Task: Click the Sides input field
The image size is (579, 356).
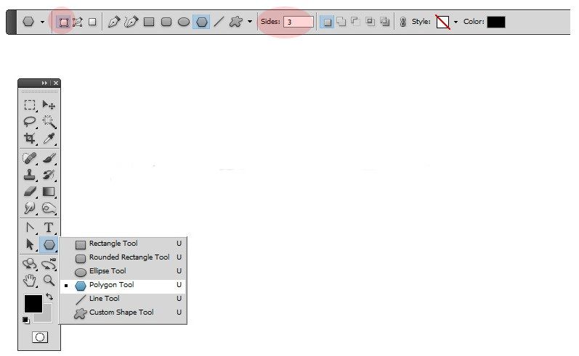Action: tap(298, 22)
